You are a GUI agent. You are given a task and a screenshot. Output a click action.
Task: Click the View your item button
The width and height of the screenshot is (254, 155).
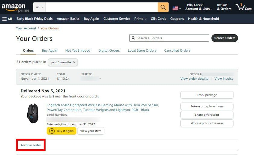point(91,131)
